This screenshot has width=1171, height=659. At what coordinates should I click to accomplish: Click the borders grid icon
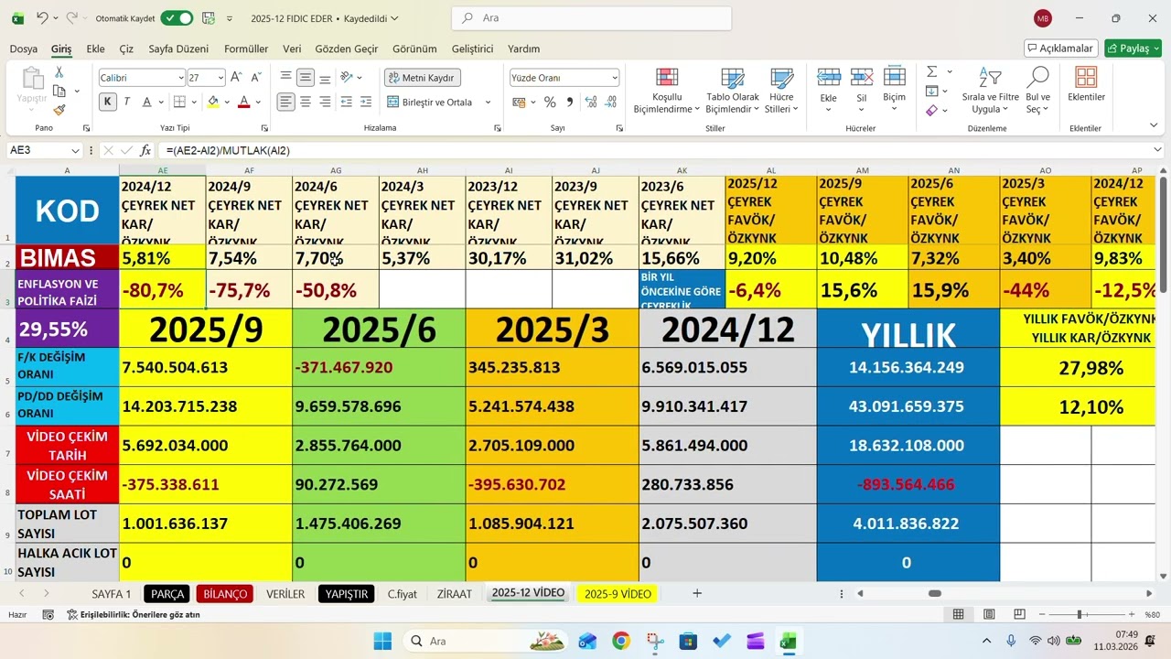tap(179, 102)
